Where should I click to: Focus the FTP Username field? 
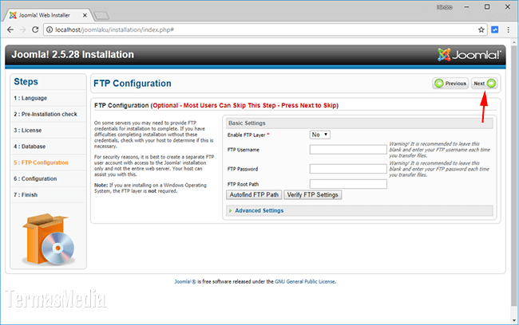tap(348, 150)
